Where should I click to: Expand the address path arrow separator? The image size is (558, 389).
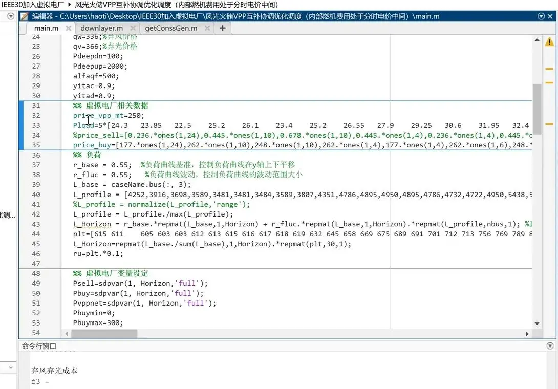(70, 5)
